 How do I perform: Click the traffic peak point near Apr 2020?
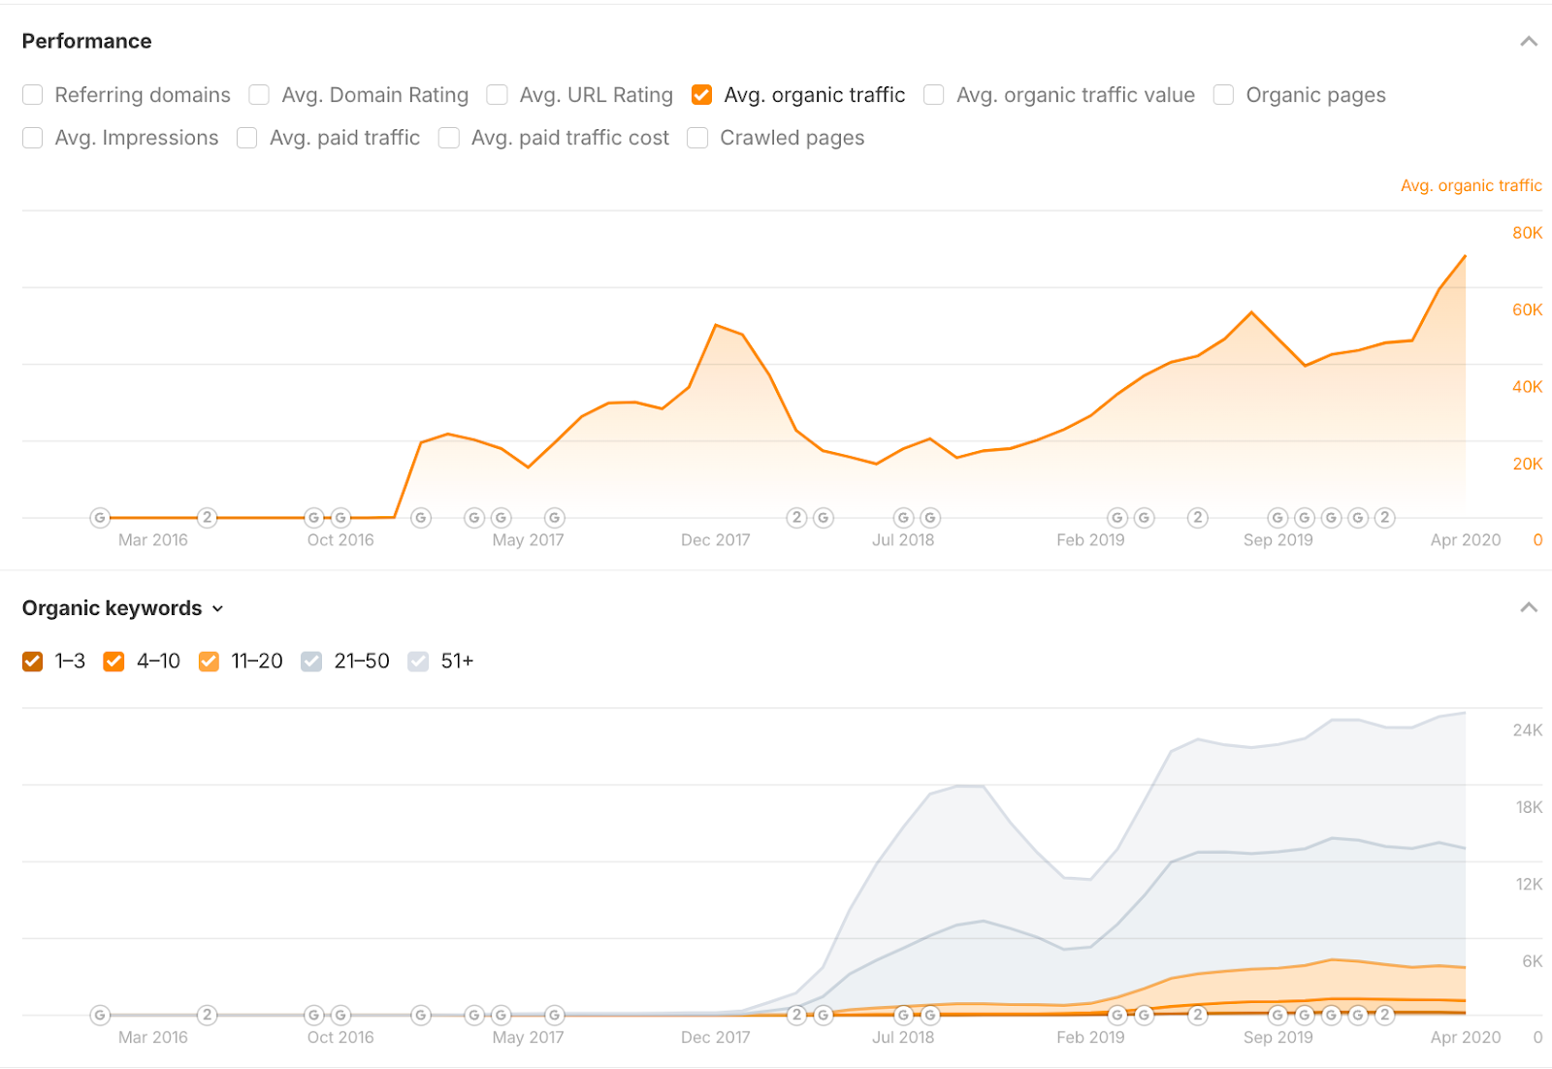pyautogui.click(x=1465, y=257)
